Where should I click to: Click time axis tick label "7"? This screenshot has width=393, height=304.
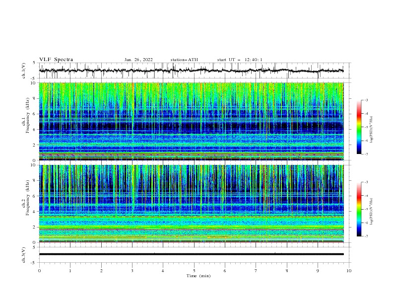(256, 271)
